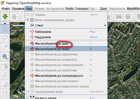Choose Масштабувати до виділеного знімка entry
Screen dimensions: 140x99
pyautogui.click(x=66, y=86)
